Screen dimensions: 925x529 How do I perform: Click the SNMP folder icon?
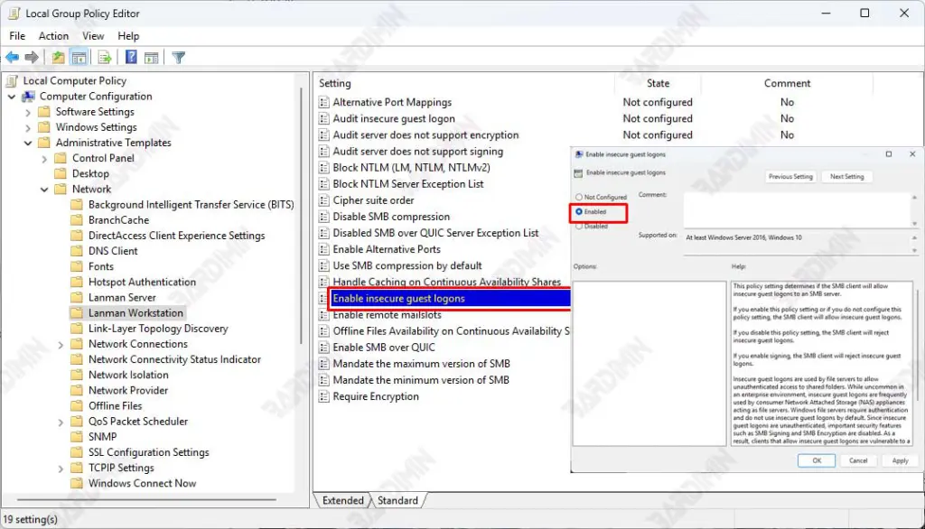tap(76, 436)
